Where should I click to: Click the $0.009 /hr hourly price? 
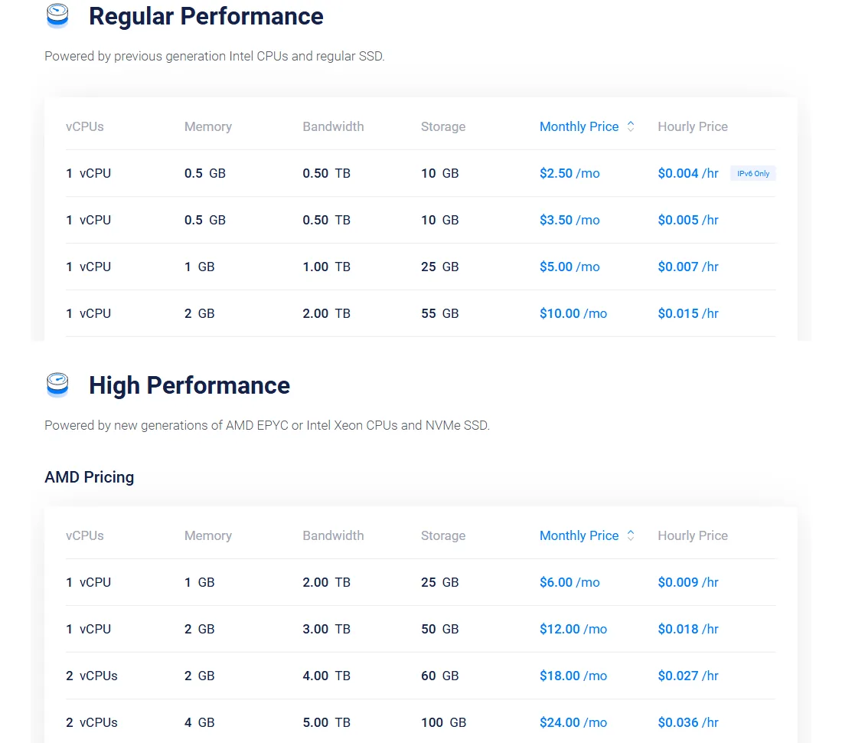pyautogui.click(x=688, y=582)
